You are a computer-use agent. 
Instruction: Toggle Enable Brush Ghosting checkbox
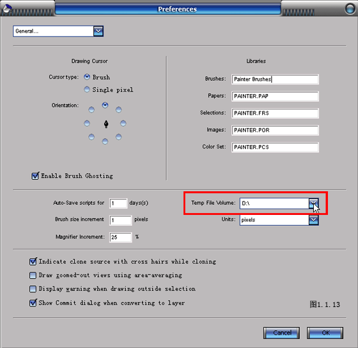pyautogui.click(x=35, y=176)
